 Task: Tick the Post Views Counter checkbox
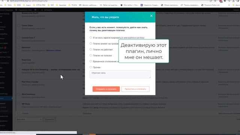click(19, 82)
